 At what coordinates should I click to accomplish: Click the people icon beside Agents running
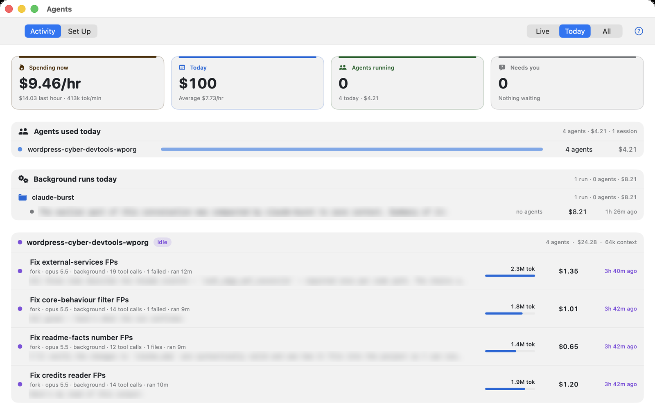point(343,67)
